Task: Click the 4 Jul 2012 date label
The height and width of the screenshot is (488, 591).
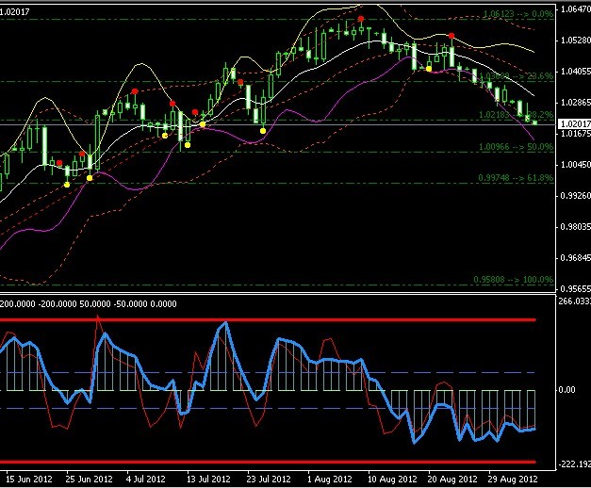Action: (x=146, y=480)
